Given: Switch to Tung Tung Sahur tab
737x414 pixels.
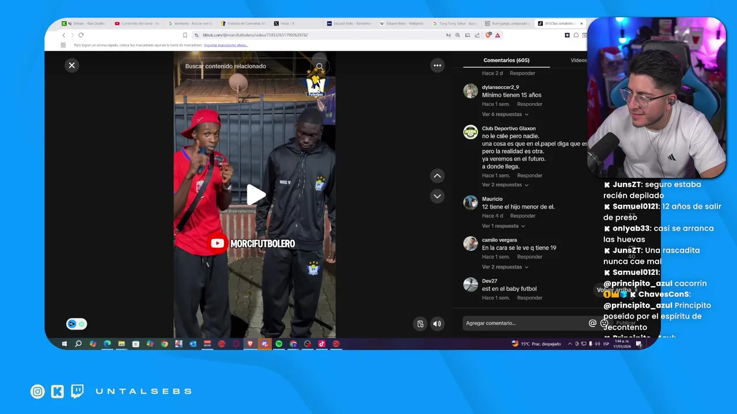Looking at the screenshot, I should tap(454, 24).
